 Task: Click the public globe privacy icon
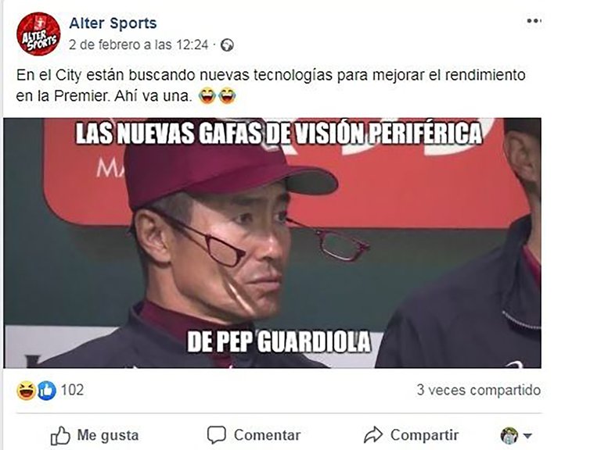tap(228, 45)
